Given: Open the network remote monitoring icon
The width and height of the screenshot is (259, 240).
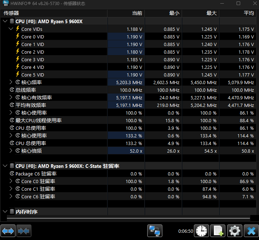Looking at the screenshot, I should [155, 231].
